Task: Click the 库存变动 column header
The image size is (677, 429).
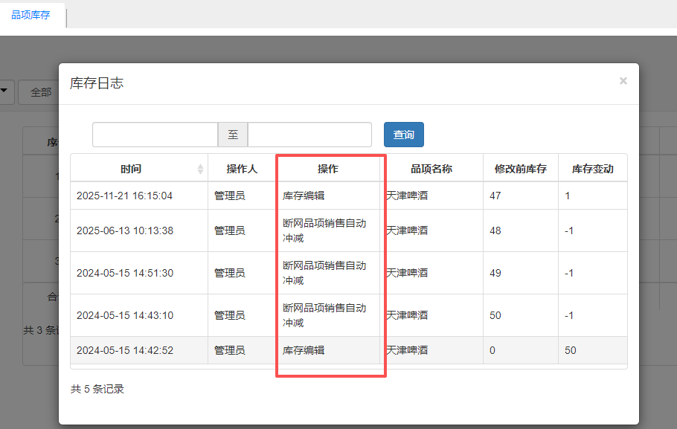Action: (592, 169)
